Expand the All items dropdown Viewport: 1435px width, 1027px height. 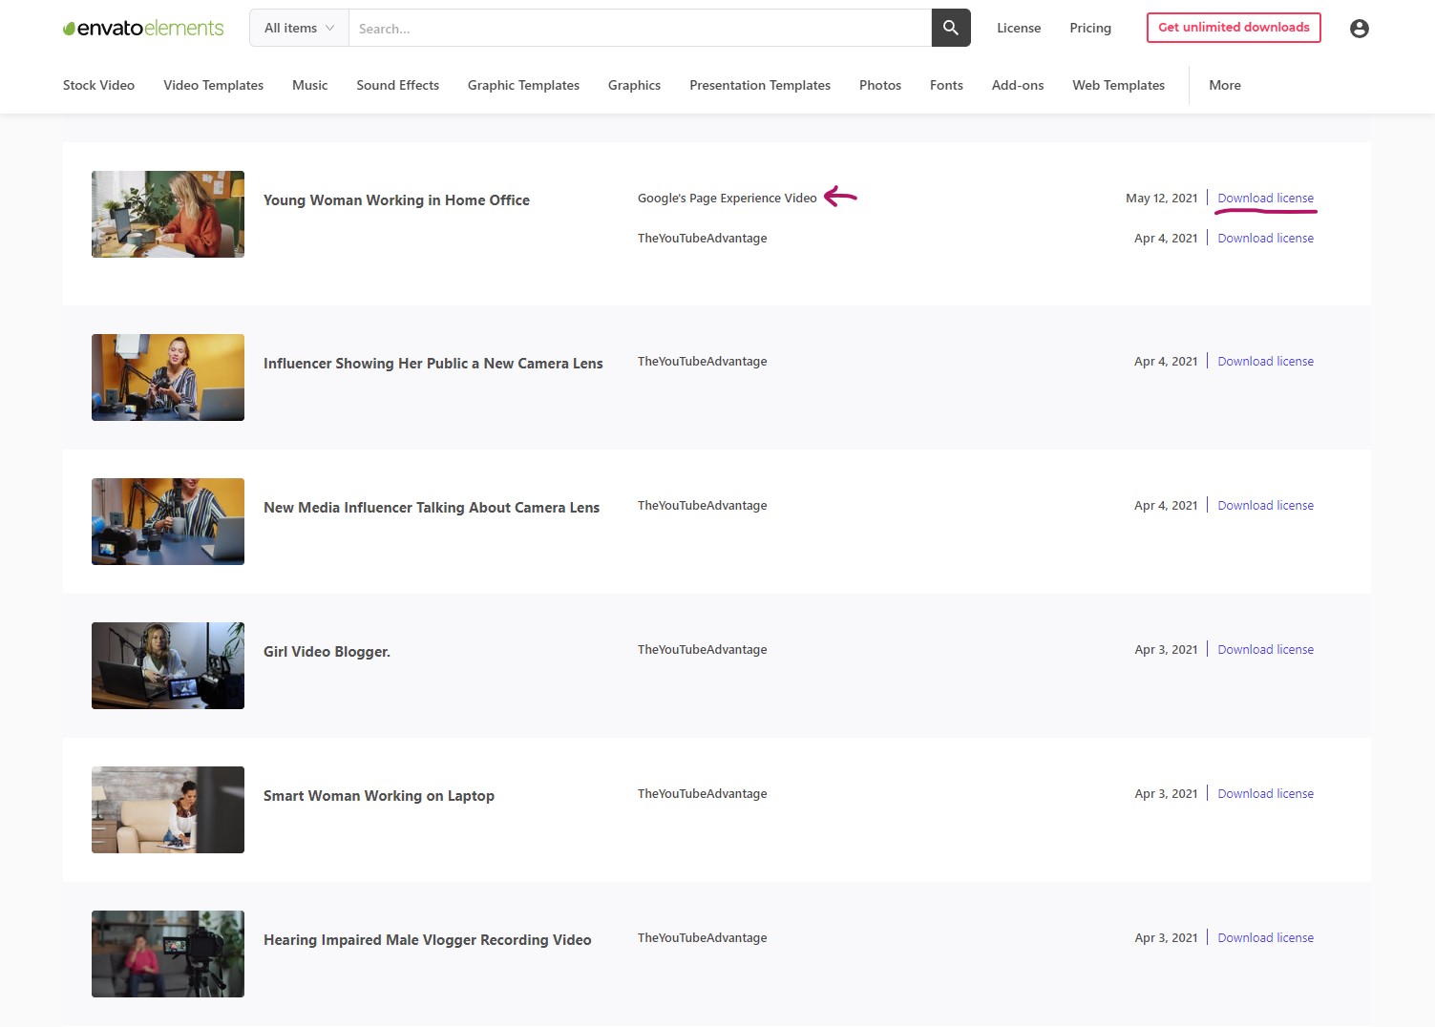point(299,29)
